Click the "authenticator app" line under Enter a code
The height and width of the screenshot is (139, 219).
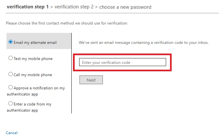tap(22, 110)
